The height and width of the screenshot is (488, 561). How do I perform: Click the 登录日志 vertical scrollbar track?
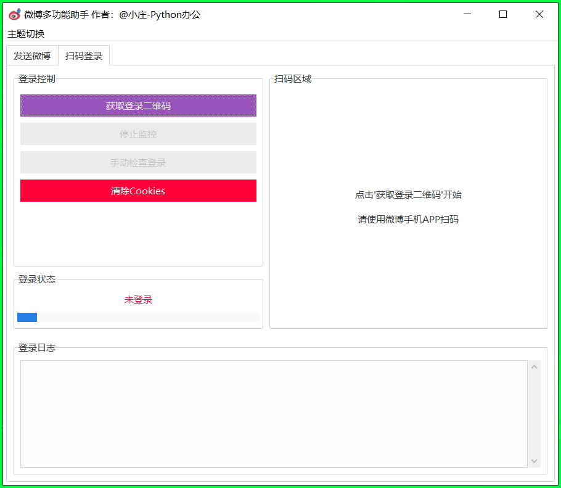[534, 413]
